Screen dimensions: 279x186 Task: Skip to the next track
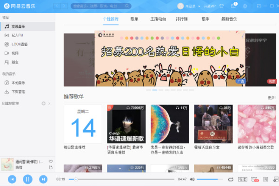(x=43, y=179)
